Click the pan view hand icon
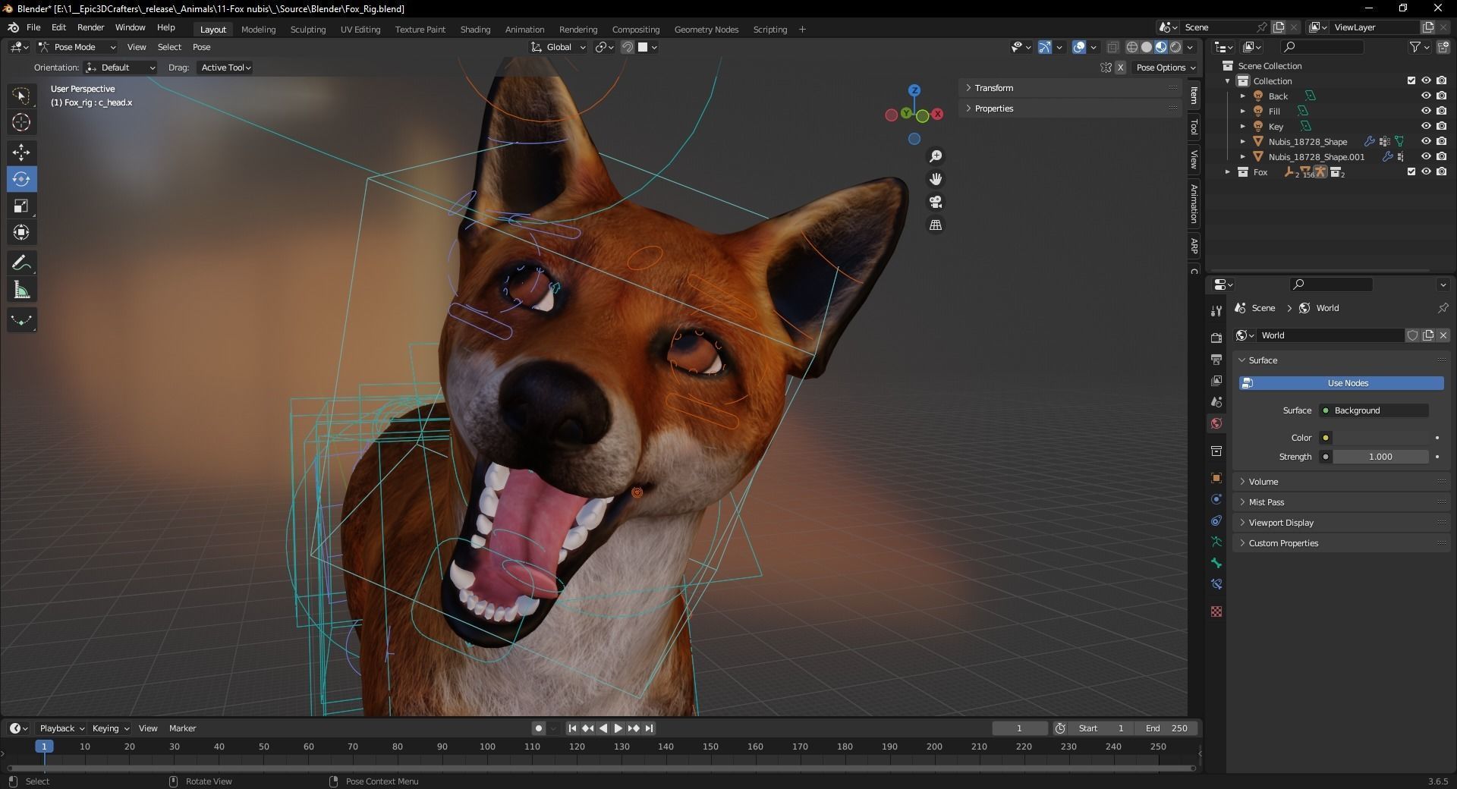Image resolution: width=1457 pixels, height=789 pixels. point(936,179)
